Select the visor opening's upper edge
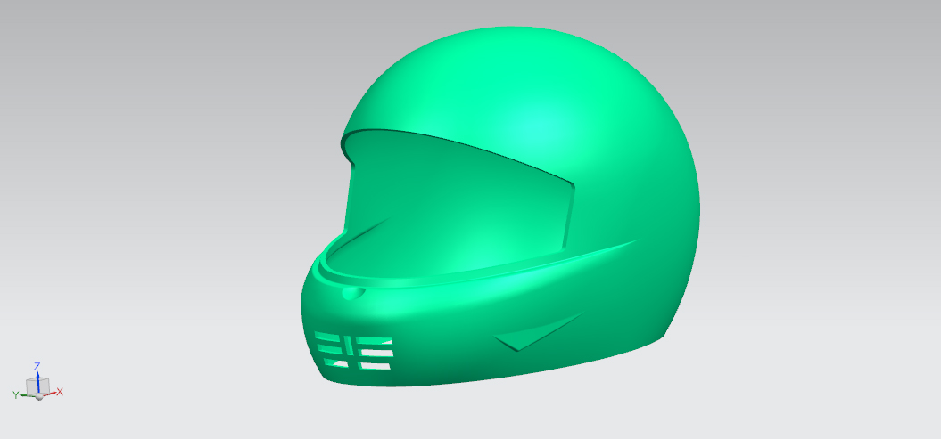941x439 pixels. [464, 150]
